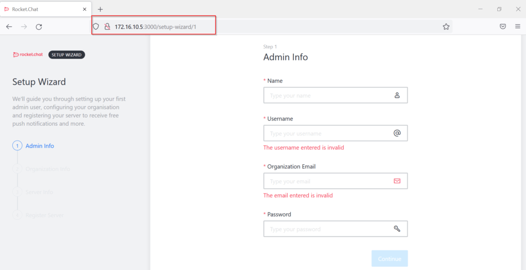The image size is (526, 270).
Task: Click the browser forward arrow
Action: point(24,27)
